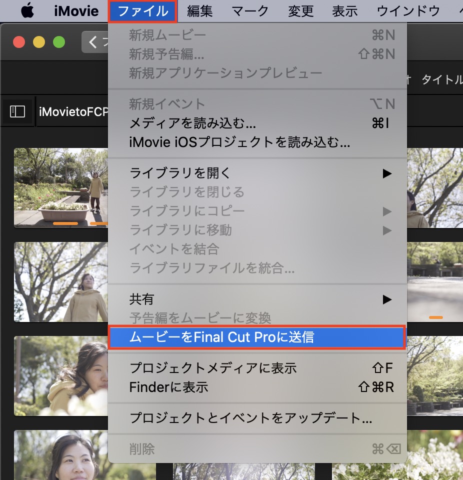
Task: Open the iMovie application menu
Action: (x=76, y=11)
